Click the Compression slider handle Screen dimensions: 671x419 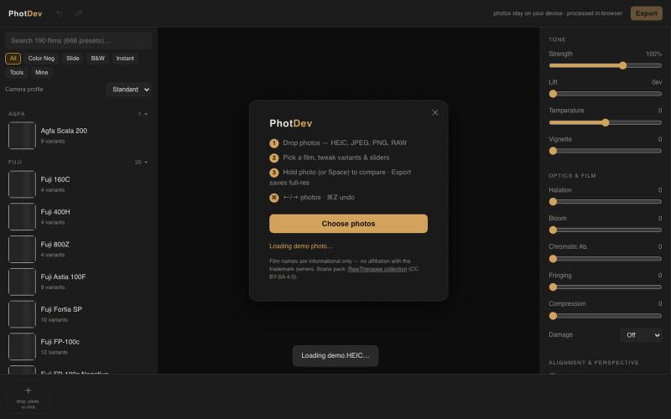tap(553, 316)
